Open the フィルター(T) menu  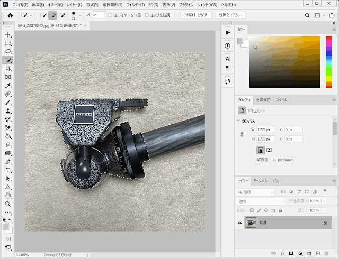coord(136,5)
